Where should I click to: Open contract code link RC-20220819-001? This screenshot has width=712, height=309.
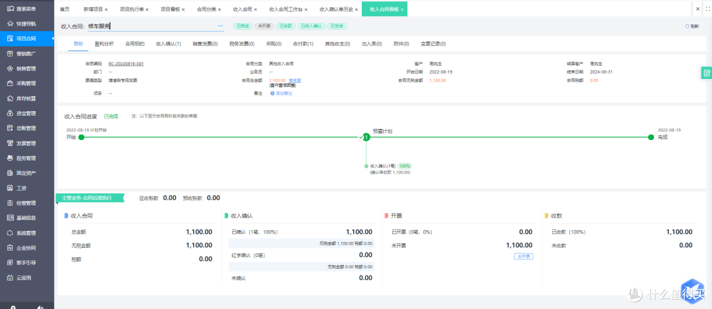point(126,64)
